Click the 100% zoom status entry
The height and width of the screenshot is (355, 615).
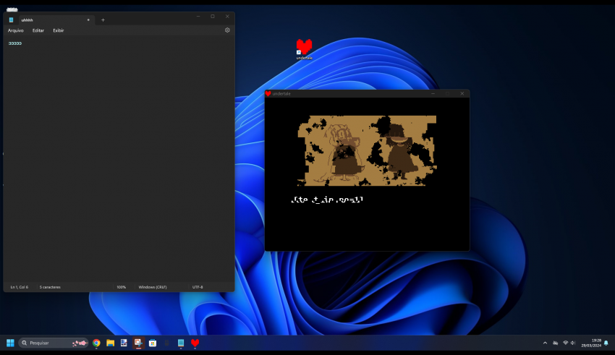click(122, 287)
